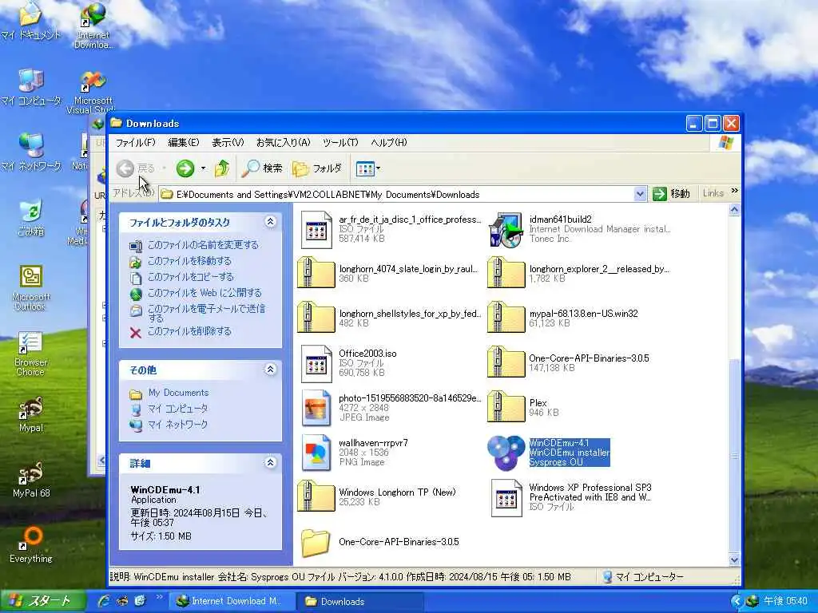Open the Everything desktop shortcut
The width and height of the screenshot is (818, 613).
pos(30,545)
